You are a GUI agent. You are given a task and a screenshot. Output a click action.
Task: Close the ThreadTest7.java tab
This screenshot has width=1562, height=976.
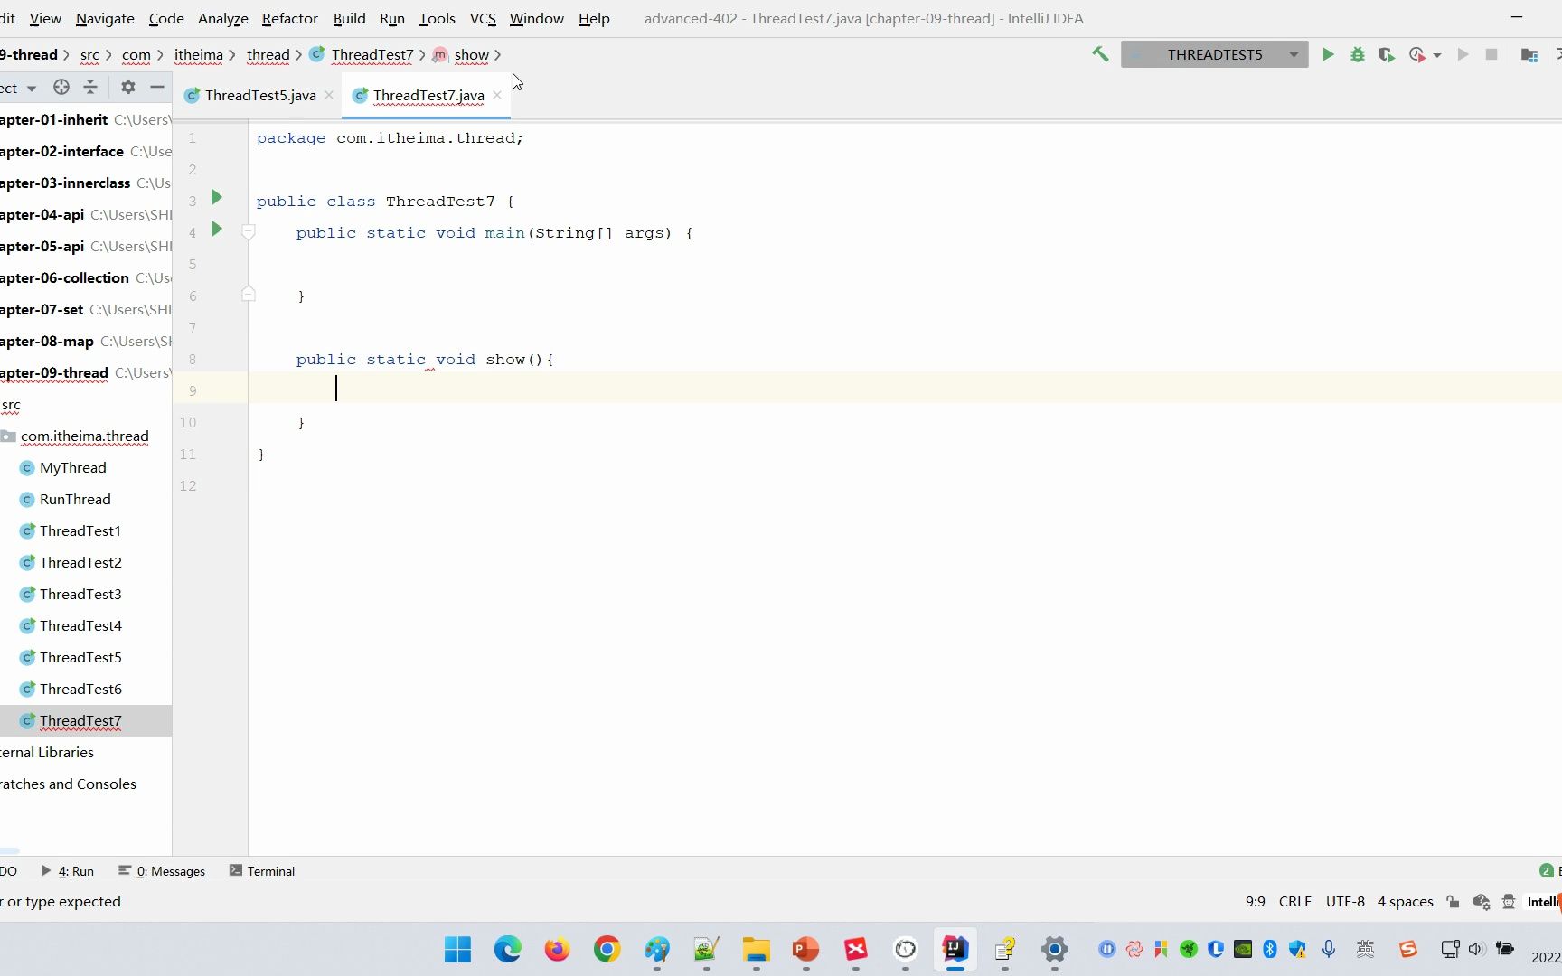497,95
